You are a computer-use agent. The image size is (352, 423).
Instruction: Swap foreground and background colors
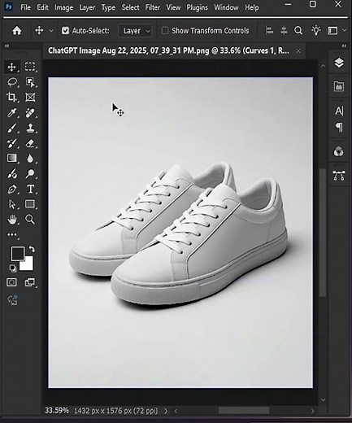tap(32, 249)
